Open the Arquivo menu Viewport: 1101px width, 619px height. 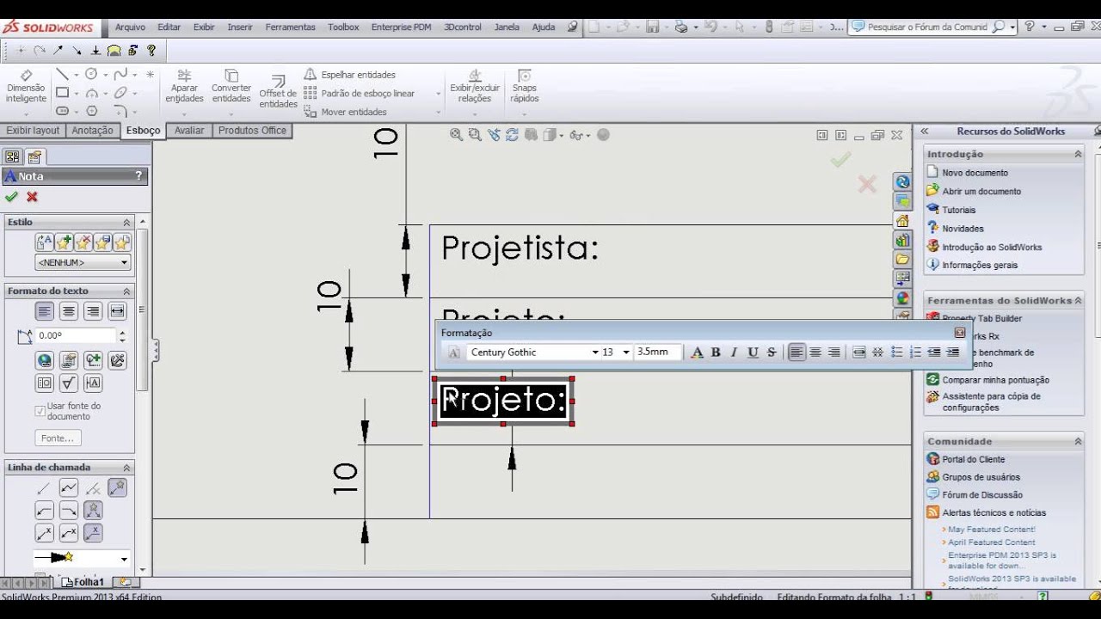pyautogui.click(x=130, y=27)
